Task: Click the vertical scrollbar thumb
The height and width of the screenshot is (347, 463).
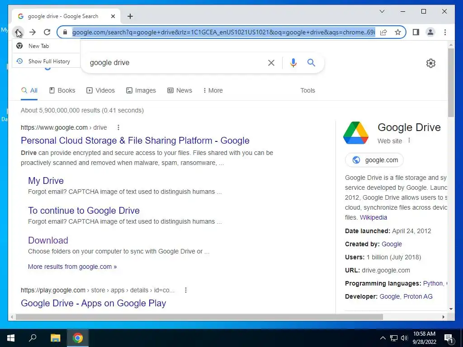Action: tap(451, 82)
